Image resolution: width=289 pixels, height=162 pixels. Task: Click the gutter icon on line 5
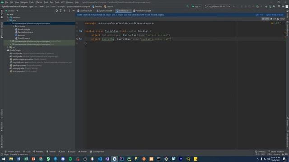tap(80, 39)
